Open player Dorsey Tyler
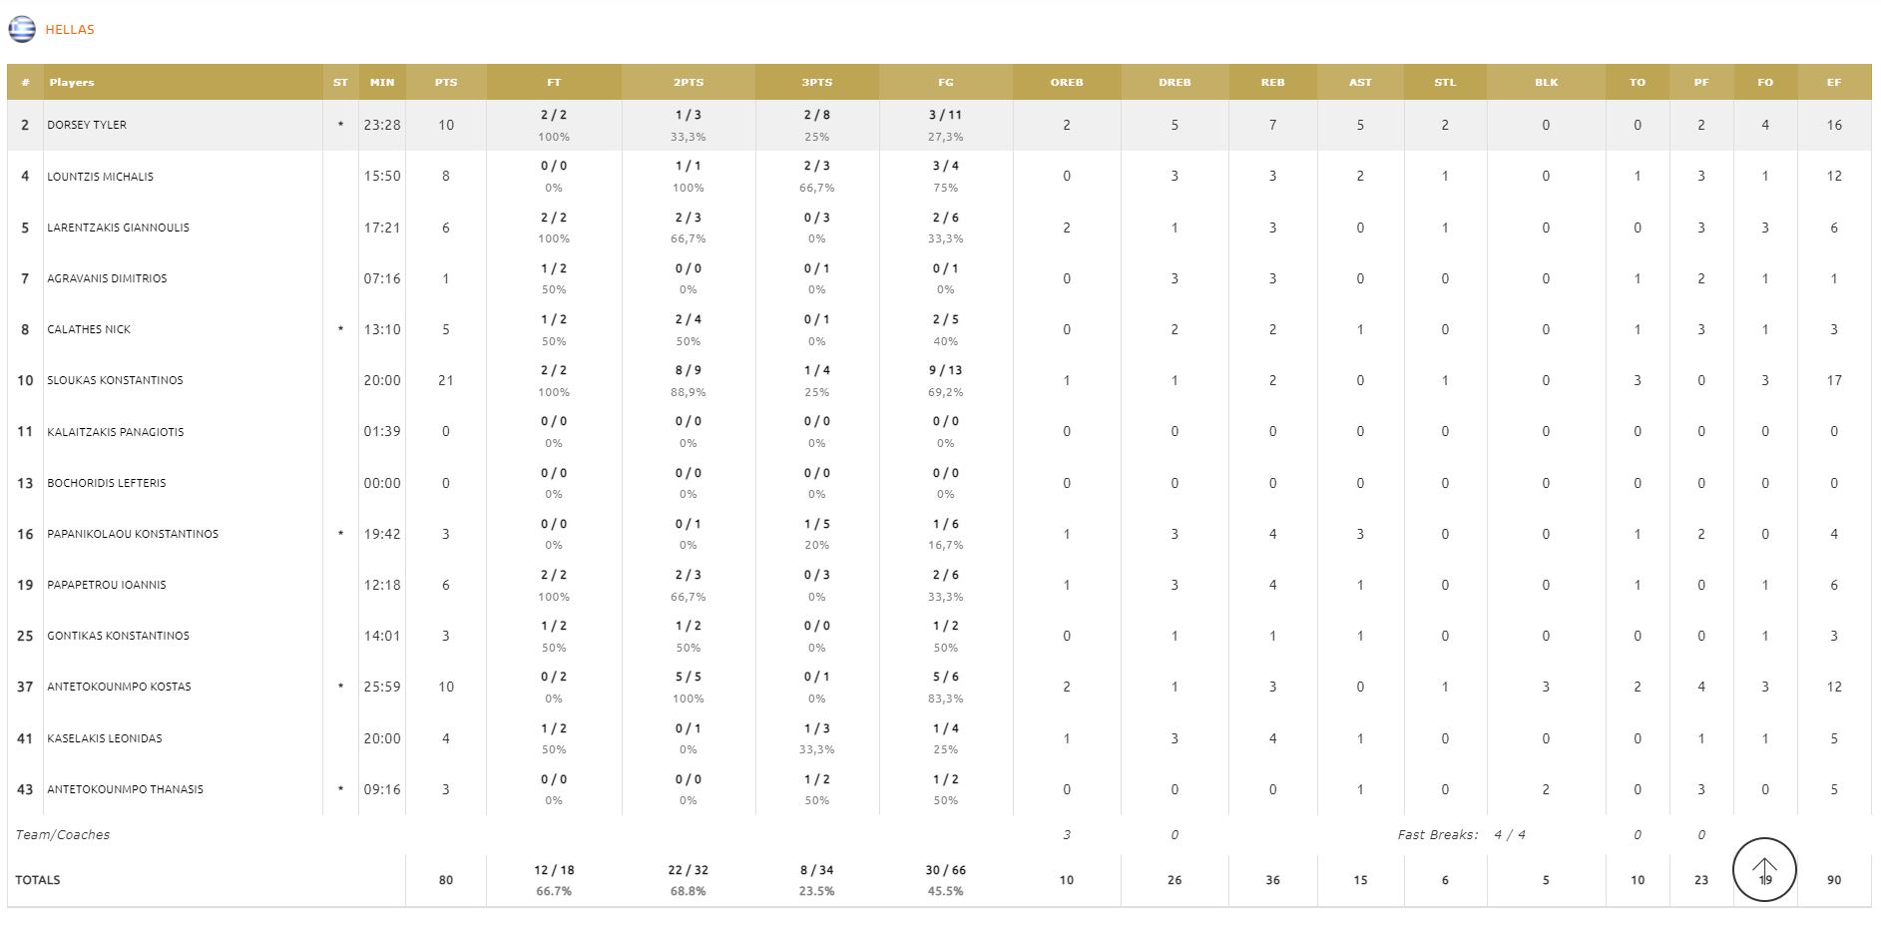The height and width of the screenshot is (927, 1881). coord(87,125)
